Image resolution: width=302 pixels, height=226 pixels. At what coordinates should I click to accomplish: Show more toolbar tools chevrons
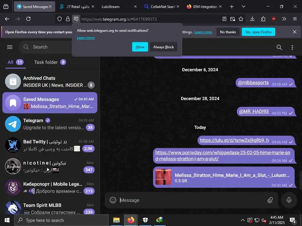pos(284,19)
